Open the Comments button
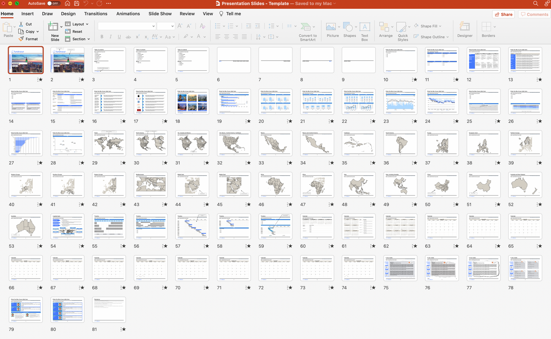 534,14
